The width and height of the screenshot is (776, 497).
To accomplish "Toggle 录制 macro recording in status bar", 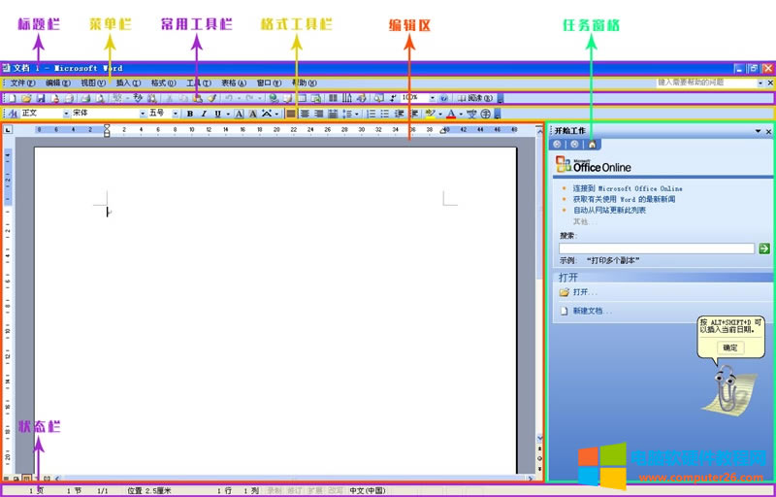I will tap(275, 491).
